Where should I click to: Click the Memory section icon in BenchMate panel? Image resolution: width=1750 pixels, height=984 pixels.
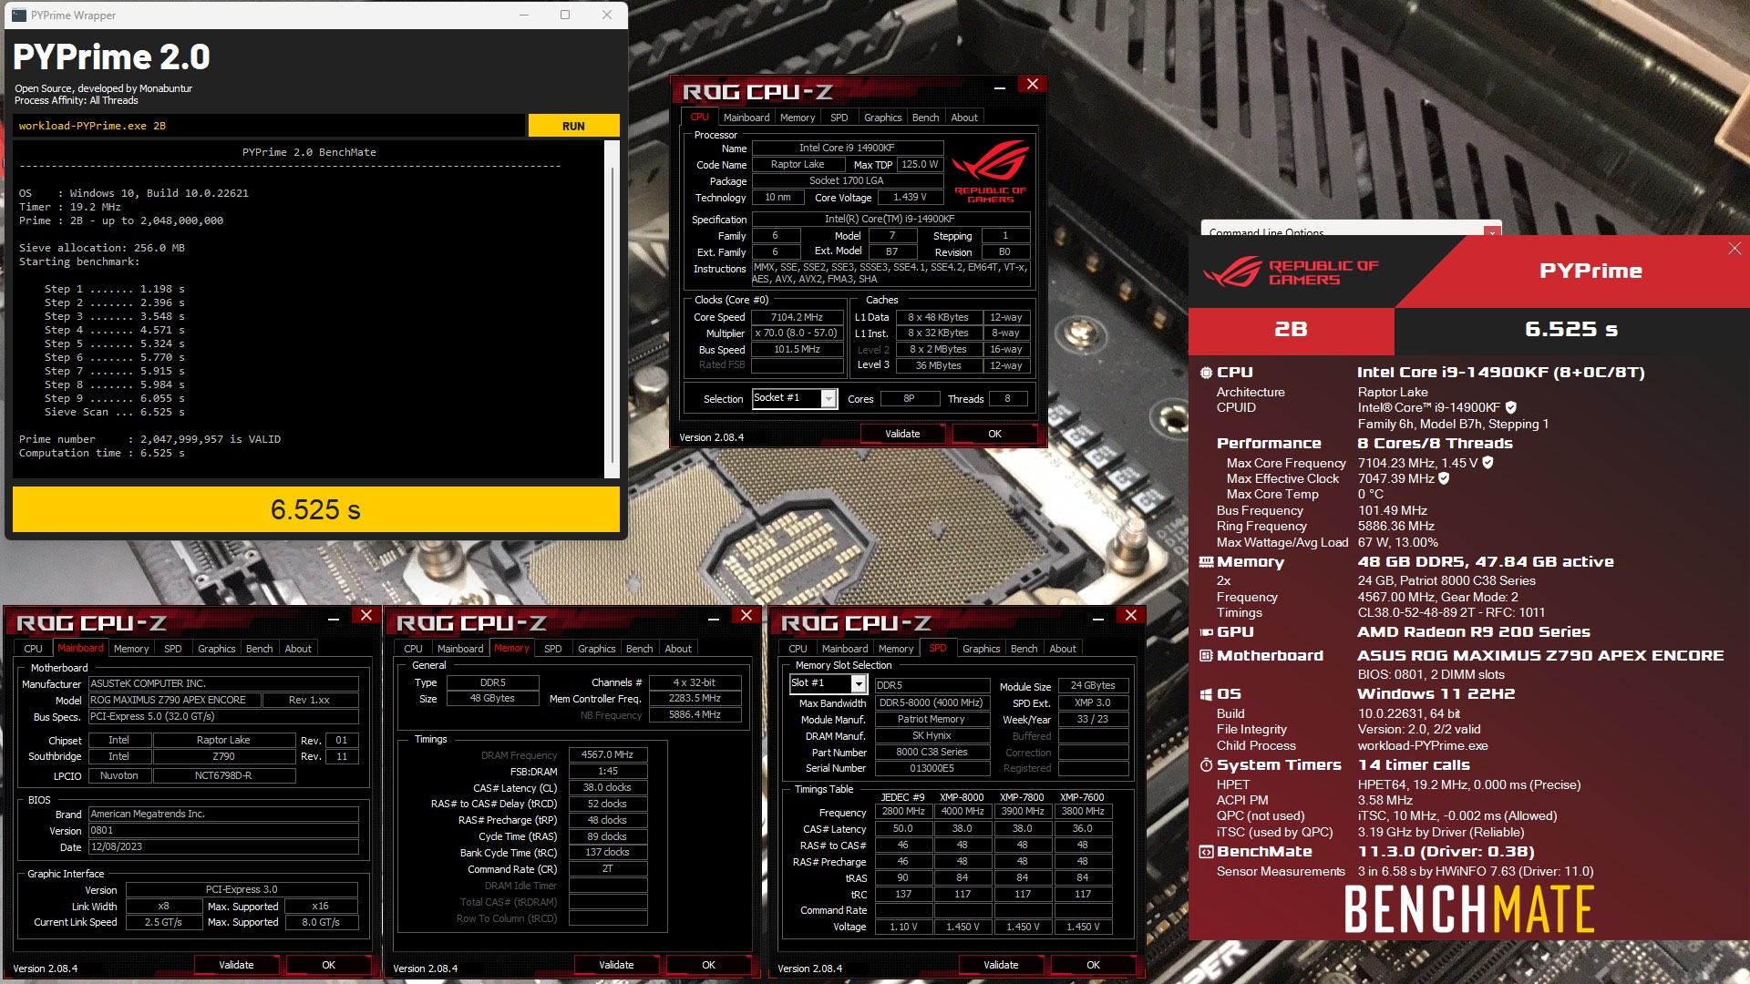tap(1206, 562)
